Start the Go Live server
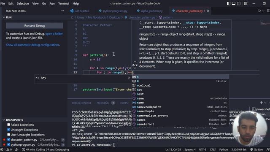 point(256,149)
